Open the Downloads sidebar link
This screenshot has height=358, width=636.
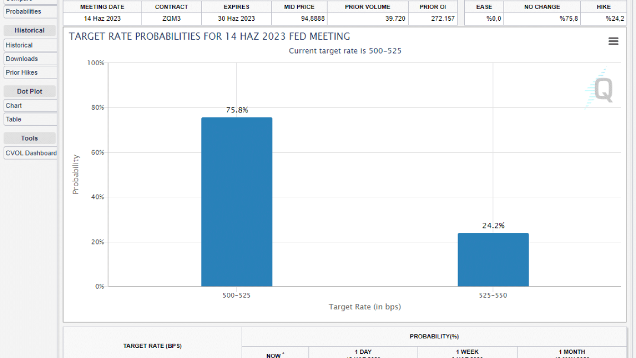point(22,59)
